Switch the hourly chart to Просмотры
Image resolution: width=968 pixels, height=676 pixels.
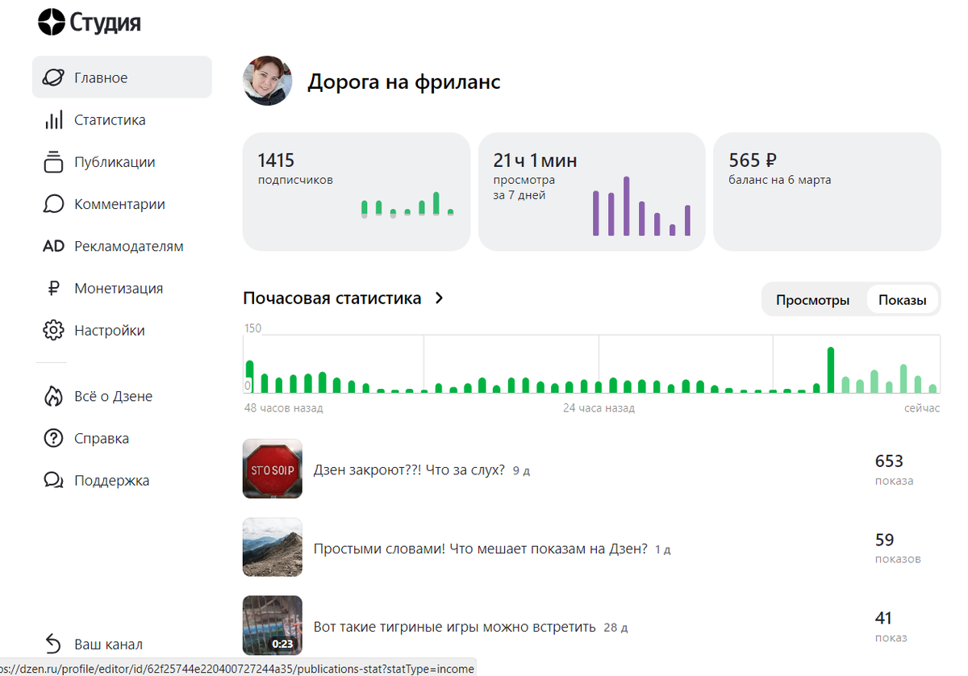[812, 300]
